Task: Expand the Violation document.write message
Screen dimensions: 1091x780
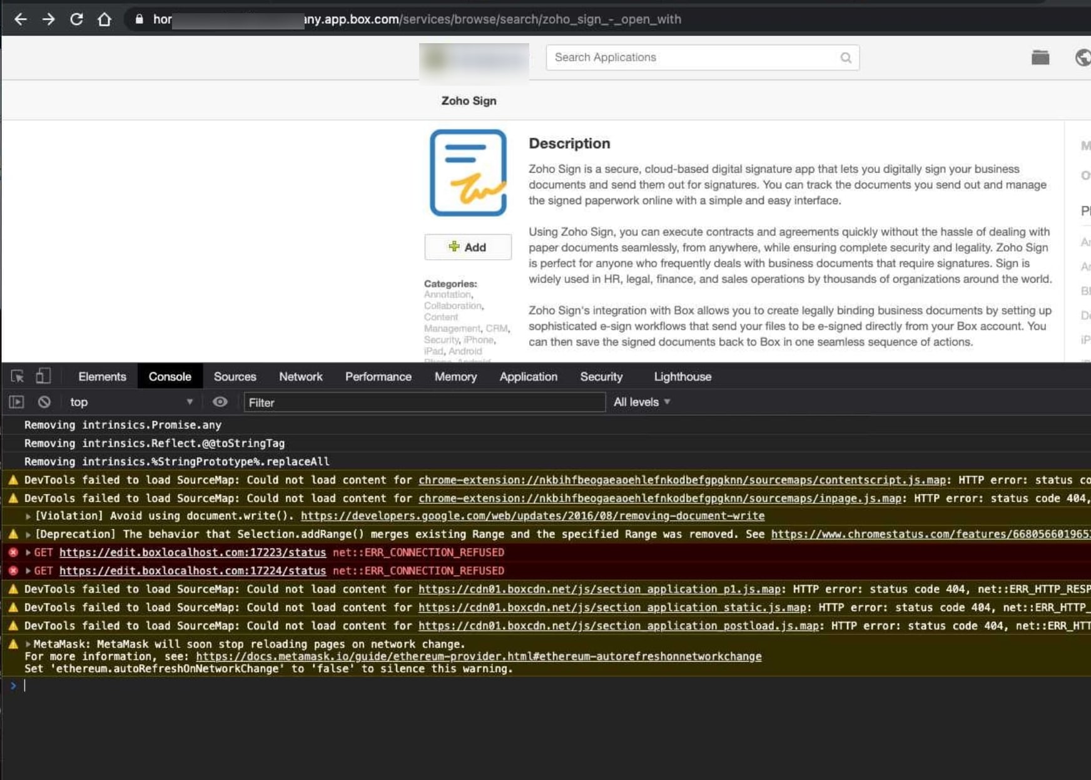Action: [x=28, y=516]
